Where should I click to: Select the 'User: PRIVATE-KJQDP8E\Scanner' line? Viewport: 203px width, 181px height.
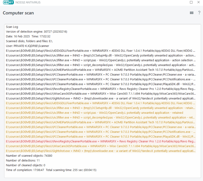click(x=27, y=46)
